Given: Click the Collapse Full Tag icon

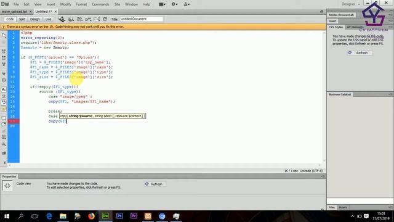Looking at the screenshot, I should [4, 51].
